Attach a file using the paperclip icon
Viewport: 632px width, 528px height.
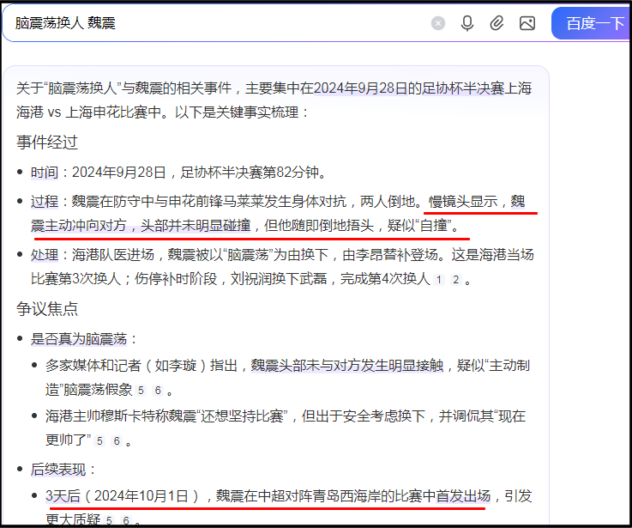click(497, 23)
